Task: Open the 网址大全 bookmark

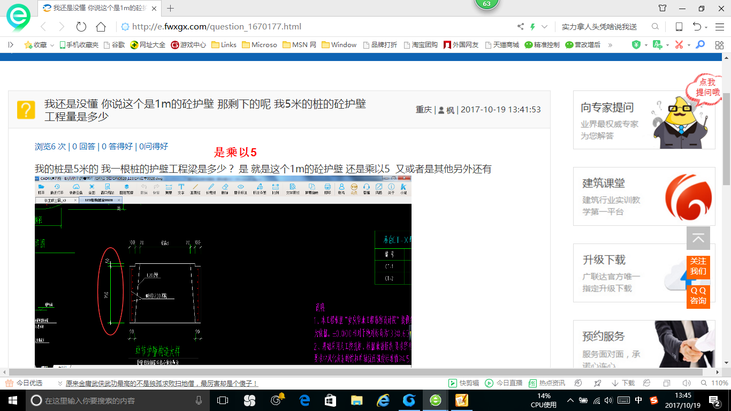Action: click(x=148, y=45)
